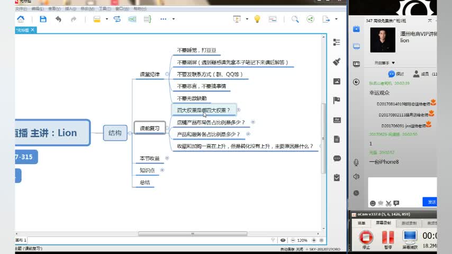Open more toolbar options ellipsis
Screen dimensions: 452x254
[x=163, y=19]
